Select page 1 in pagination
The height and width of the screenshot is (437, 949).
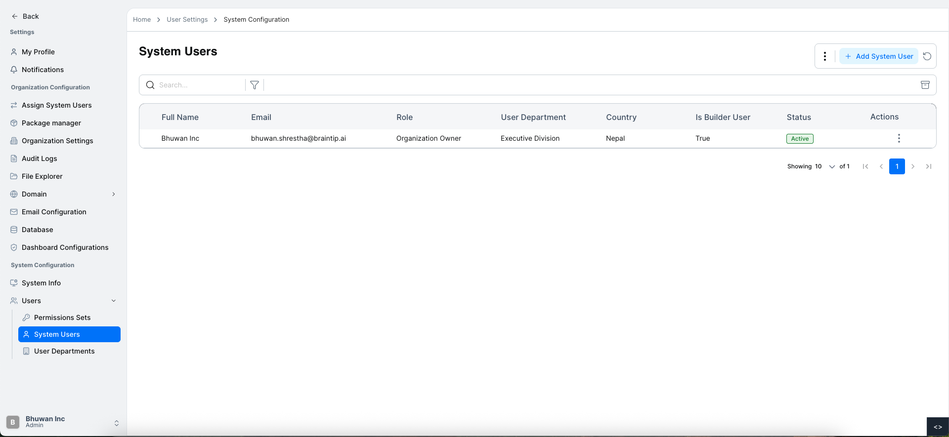click(897, 166)
